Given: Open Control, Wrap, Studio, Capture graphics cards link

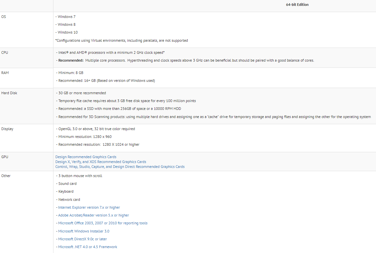Looking at the screenshot, I should tap(120, 167).
